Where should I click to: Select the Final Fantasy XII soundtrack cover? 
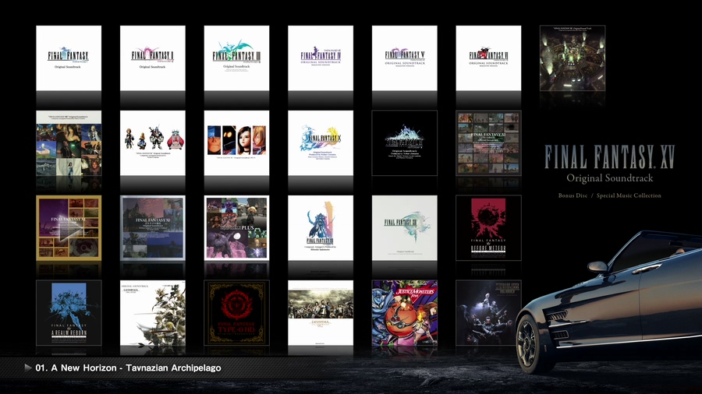click(x=321, y=227)
